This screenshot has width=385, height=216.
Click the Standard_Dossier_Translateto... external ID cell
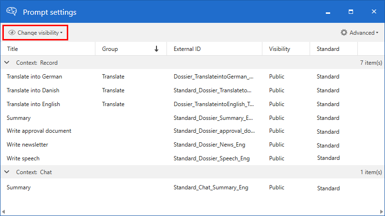coord(212,90)
